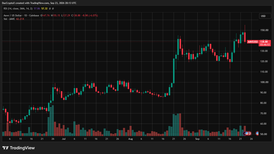Viewport: 274px width, 154px height.
Task: Click the open price O147.76
Action: 45,15
